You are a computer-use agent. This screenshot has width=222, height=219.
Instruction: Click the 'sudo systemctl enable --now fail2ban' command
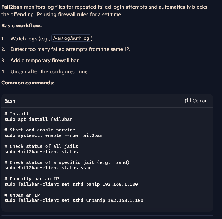pyautogui.click(x=53, y=135)
